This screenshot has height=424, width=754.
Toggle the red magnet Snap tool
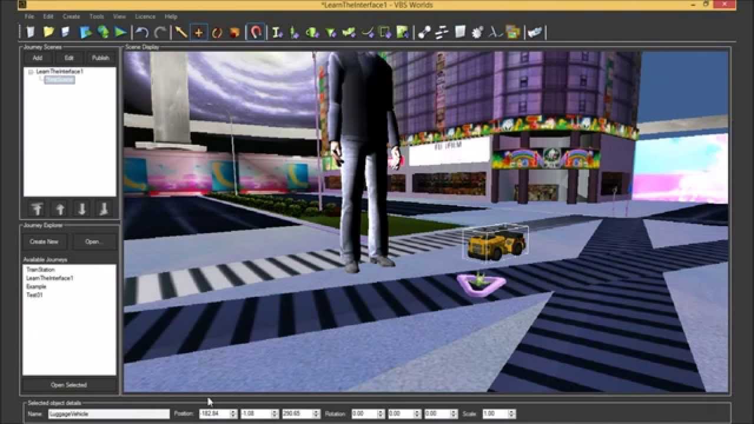click(256, 32)
